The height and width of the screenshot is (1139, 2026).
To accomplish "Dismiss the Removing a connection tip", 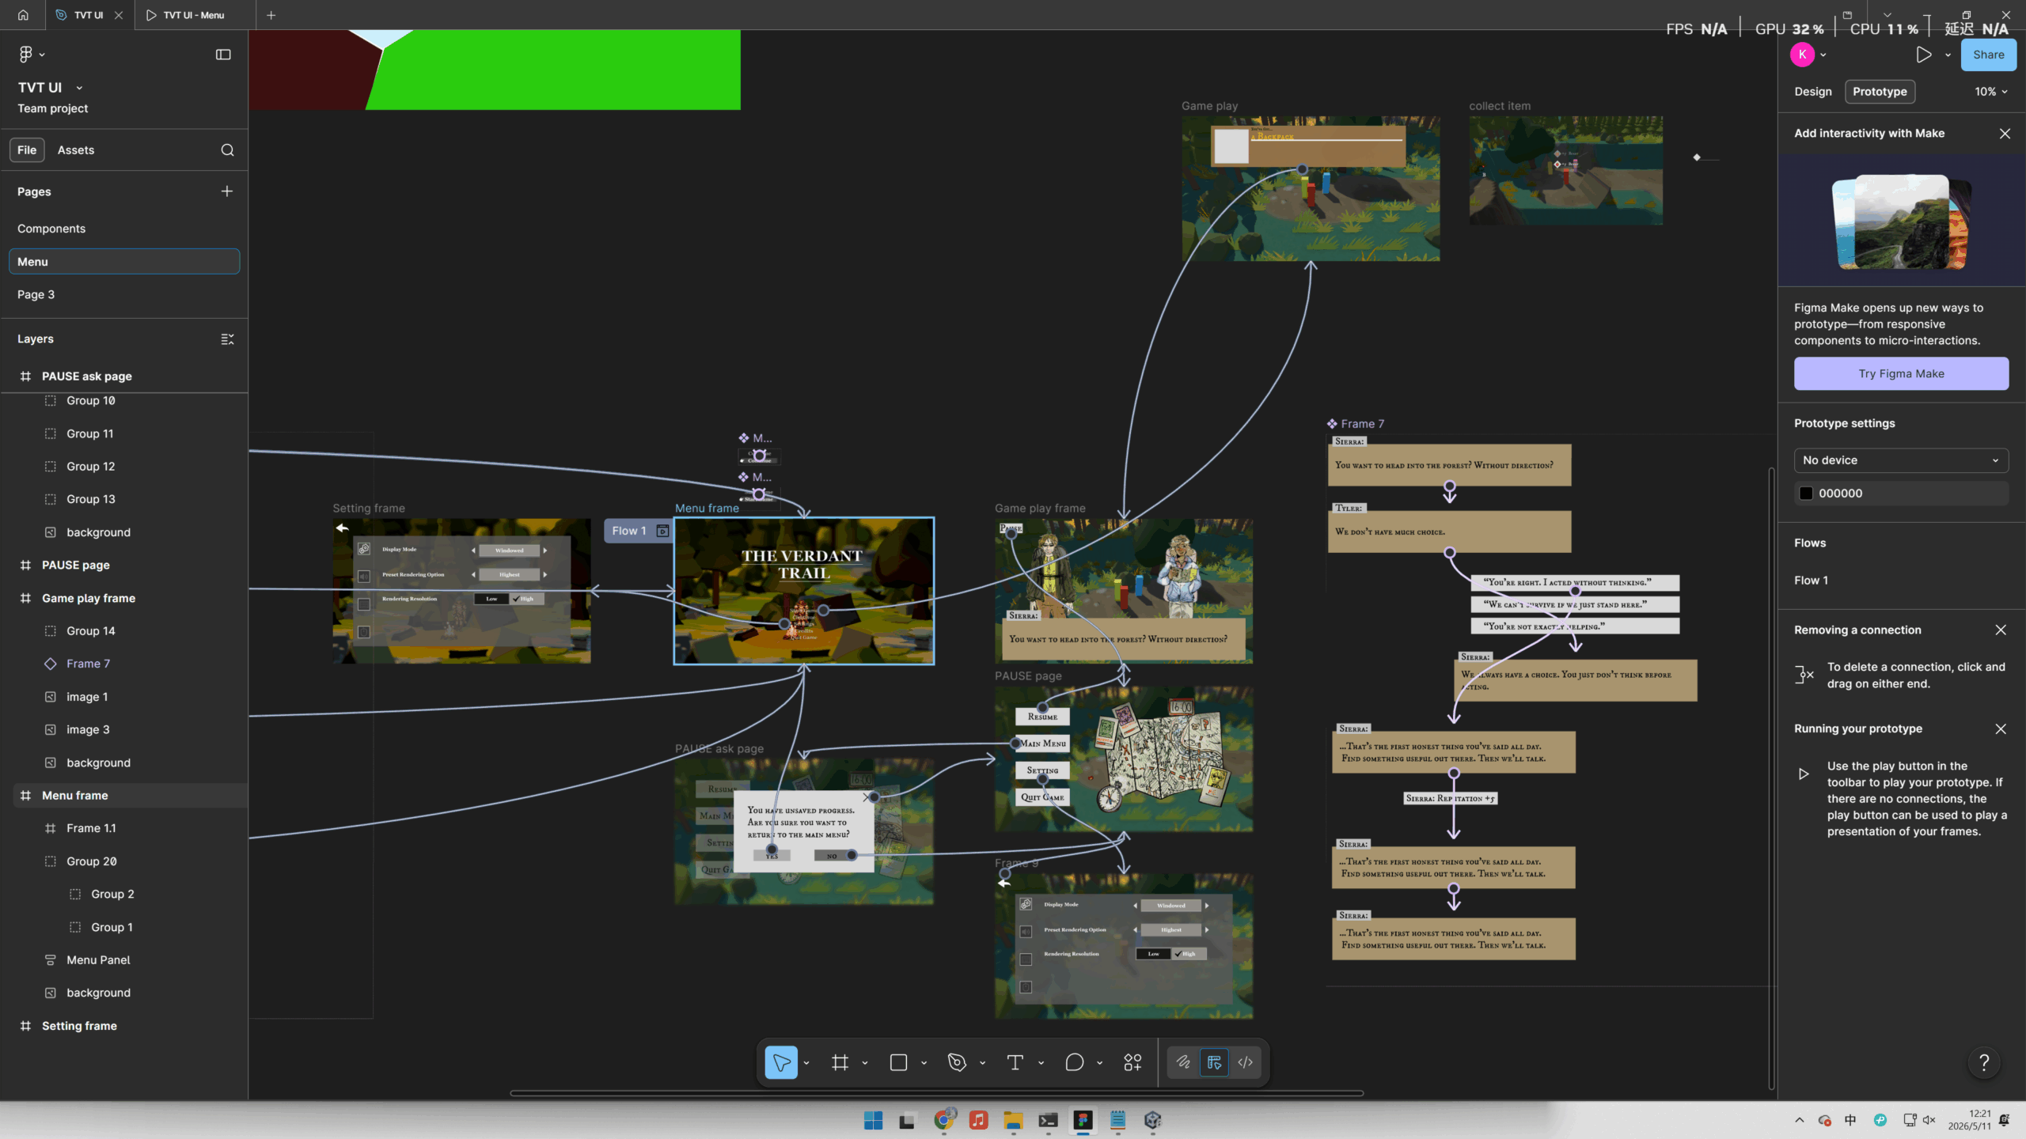I will click(x=2001, y=630).
